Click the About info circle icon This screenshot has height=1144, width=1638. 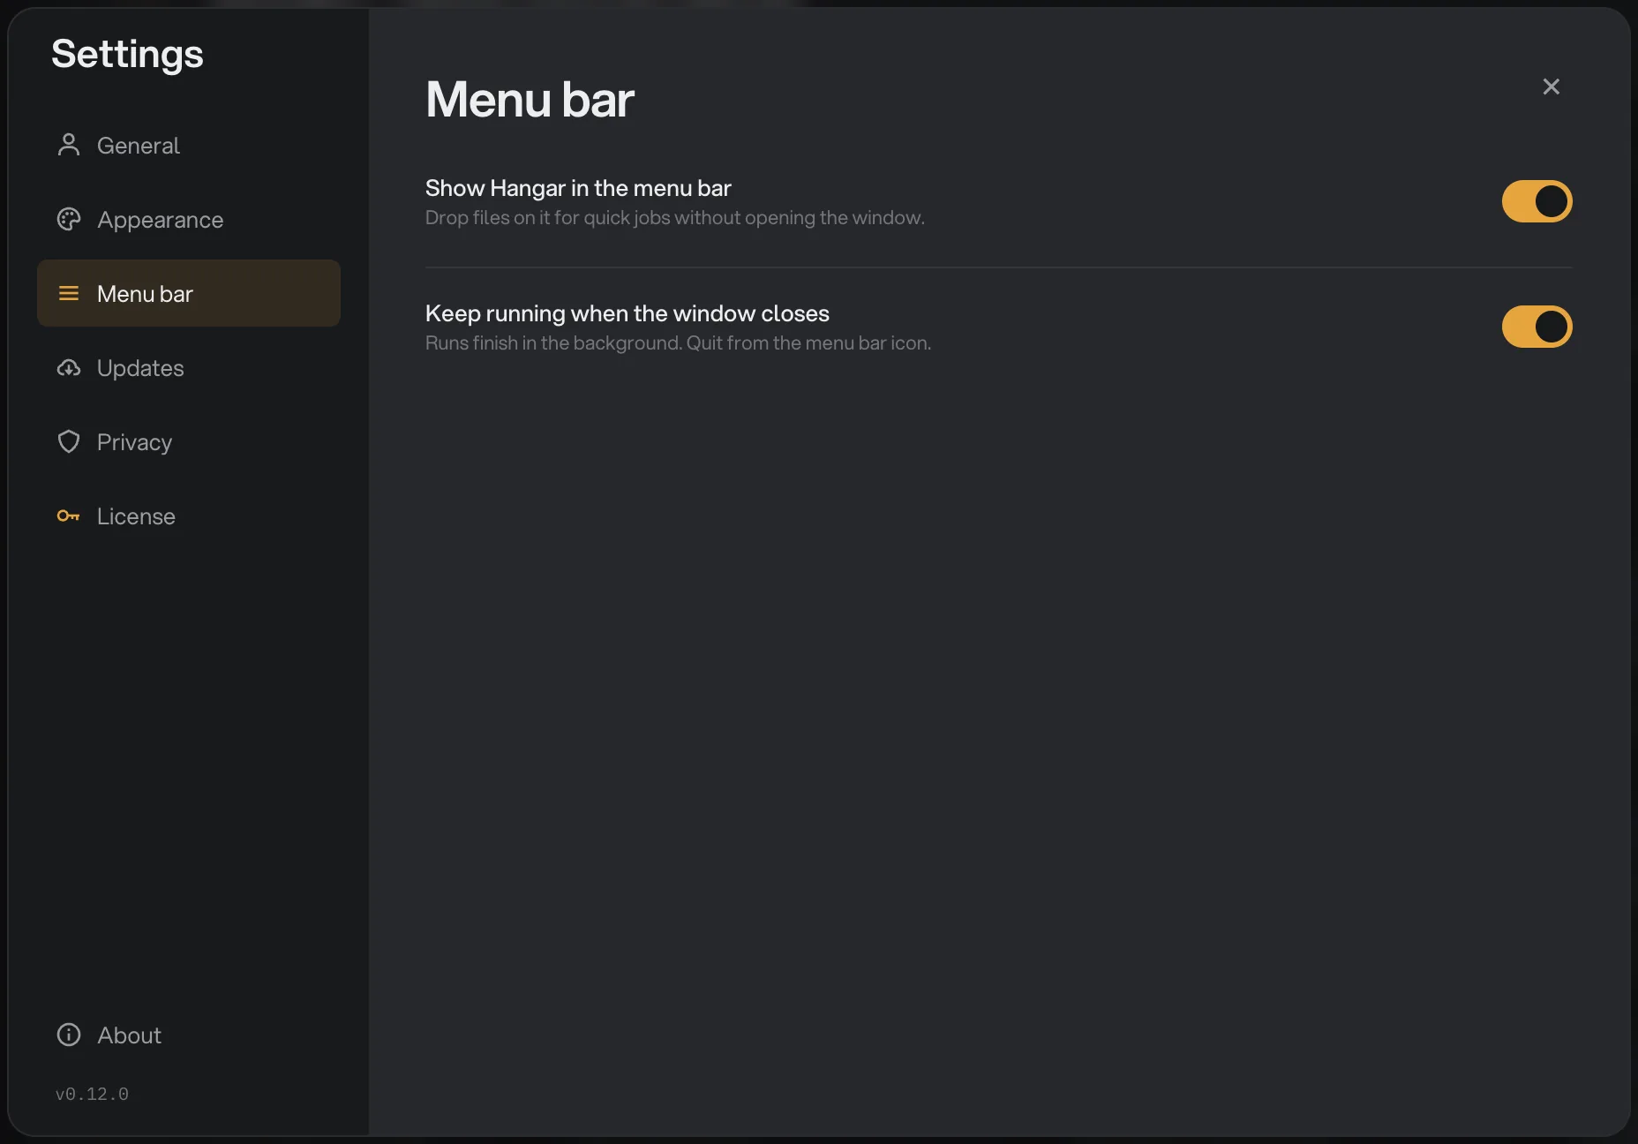tap(69, 1035)
